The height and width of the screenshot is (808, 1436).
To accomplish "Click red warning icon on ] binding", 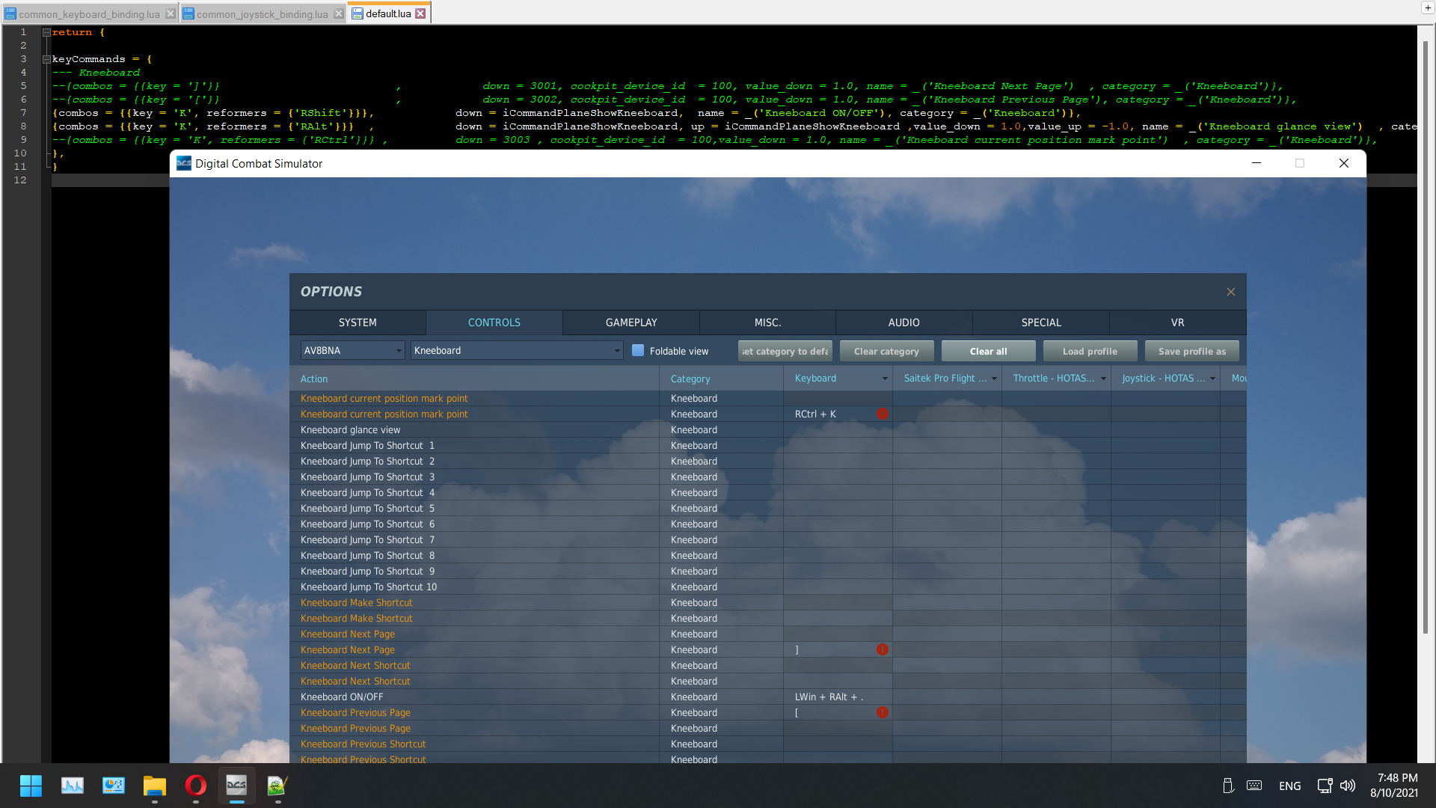I will [883, 649].
